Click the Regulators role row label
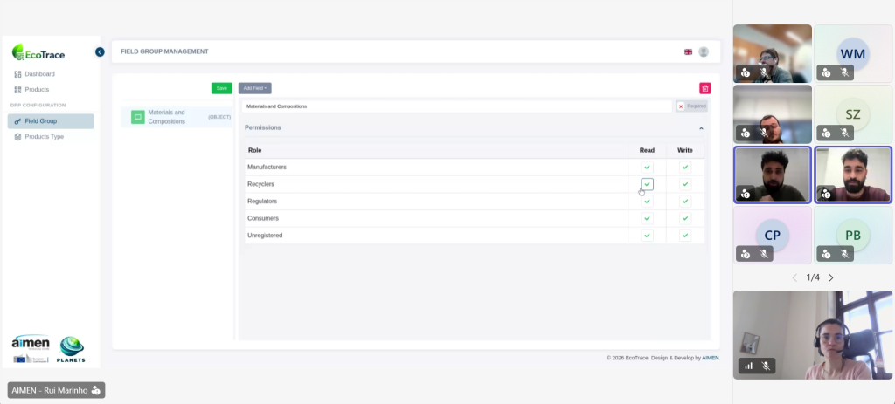This screenshot has width=895, height=404. [262, 202]
